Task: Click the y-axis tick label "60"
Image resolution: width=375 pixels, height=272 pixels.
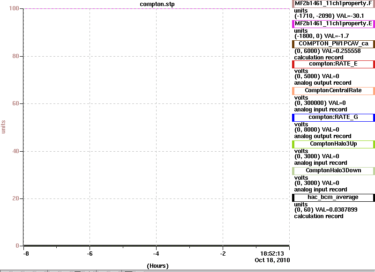Action: [15, 103]
